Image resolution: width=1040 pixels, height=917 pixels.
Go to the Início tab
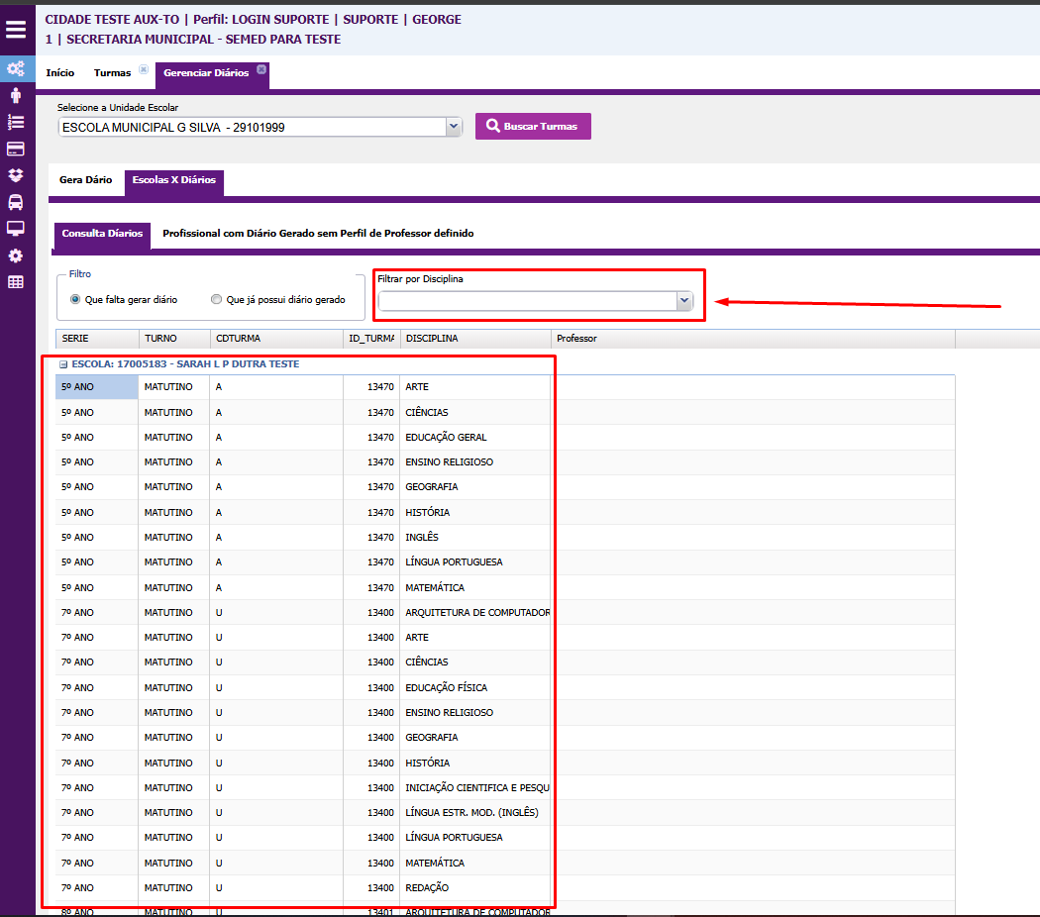click(x=60, y=73)
